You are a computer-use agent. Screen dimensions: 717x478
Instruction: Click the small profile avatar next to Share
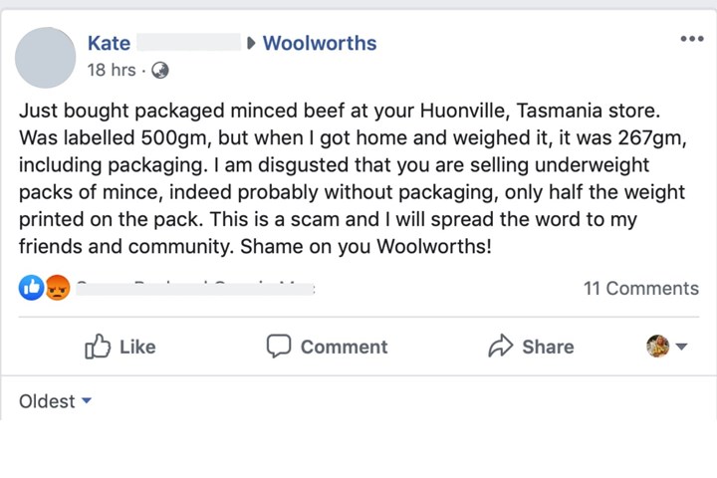click(x=657, y=346)
